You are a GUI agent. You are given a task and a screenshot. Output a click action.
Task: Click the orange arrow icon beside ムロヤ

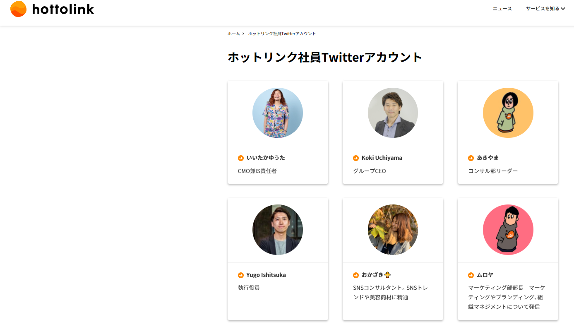pos(471,275)
